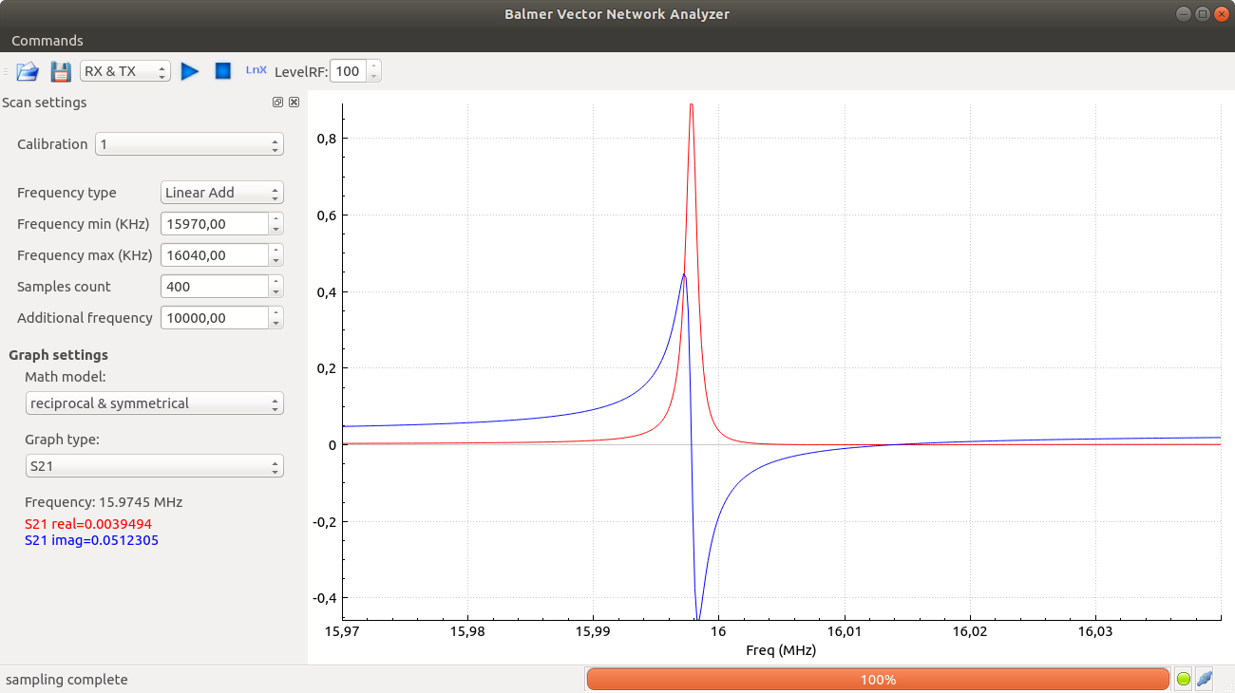Open RX & TX mode dropdown
This screenshot has width=1235, height=693.
125,71
